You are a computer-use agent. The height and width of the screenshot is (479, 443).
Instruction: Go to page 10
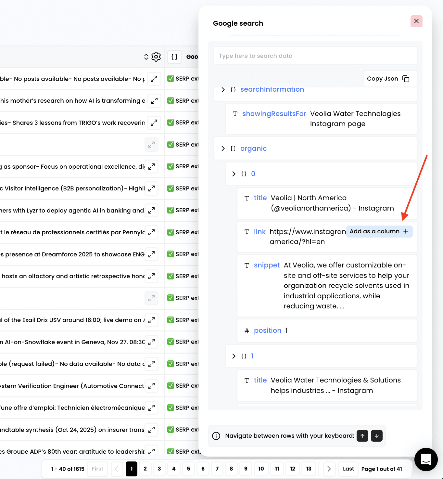[x=261, y=469]
